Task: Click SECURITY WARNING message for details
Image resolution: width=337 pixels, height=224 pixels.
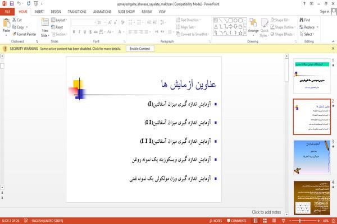Action: pyautogui.click(x=65, y=49)
